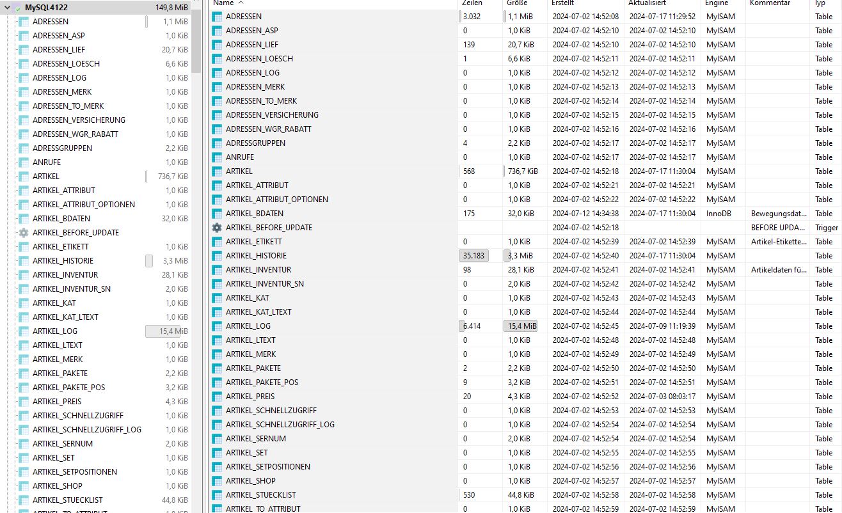Click ADRESSEN_LIEF table icon in sidebar tree

(24, 50)
